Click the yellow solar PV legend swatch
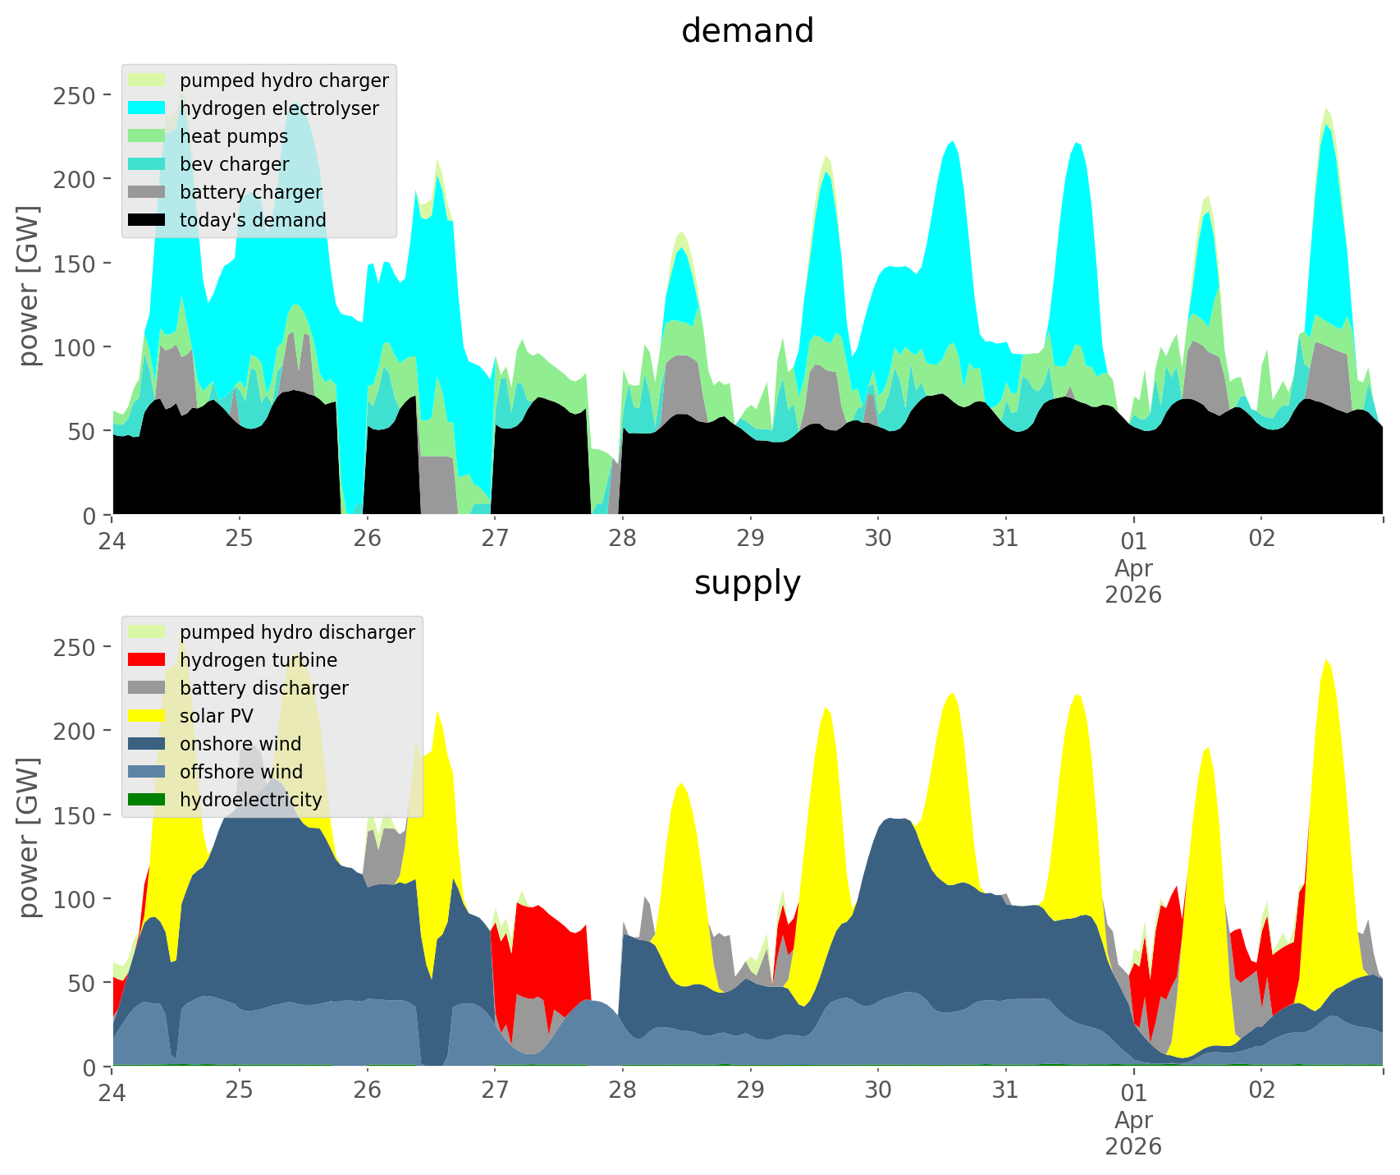Screen dimensions: 1400x1175 [x=147, y=716]
